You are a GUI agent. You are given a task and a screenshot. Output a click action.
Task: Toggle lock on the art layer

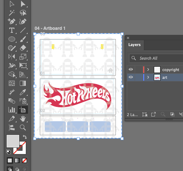(x=139, y=77)
